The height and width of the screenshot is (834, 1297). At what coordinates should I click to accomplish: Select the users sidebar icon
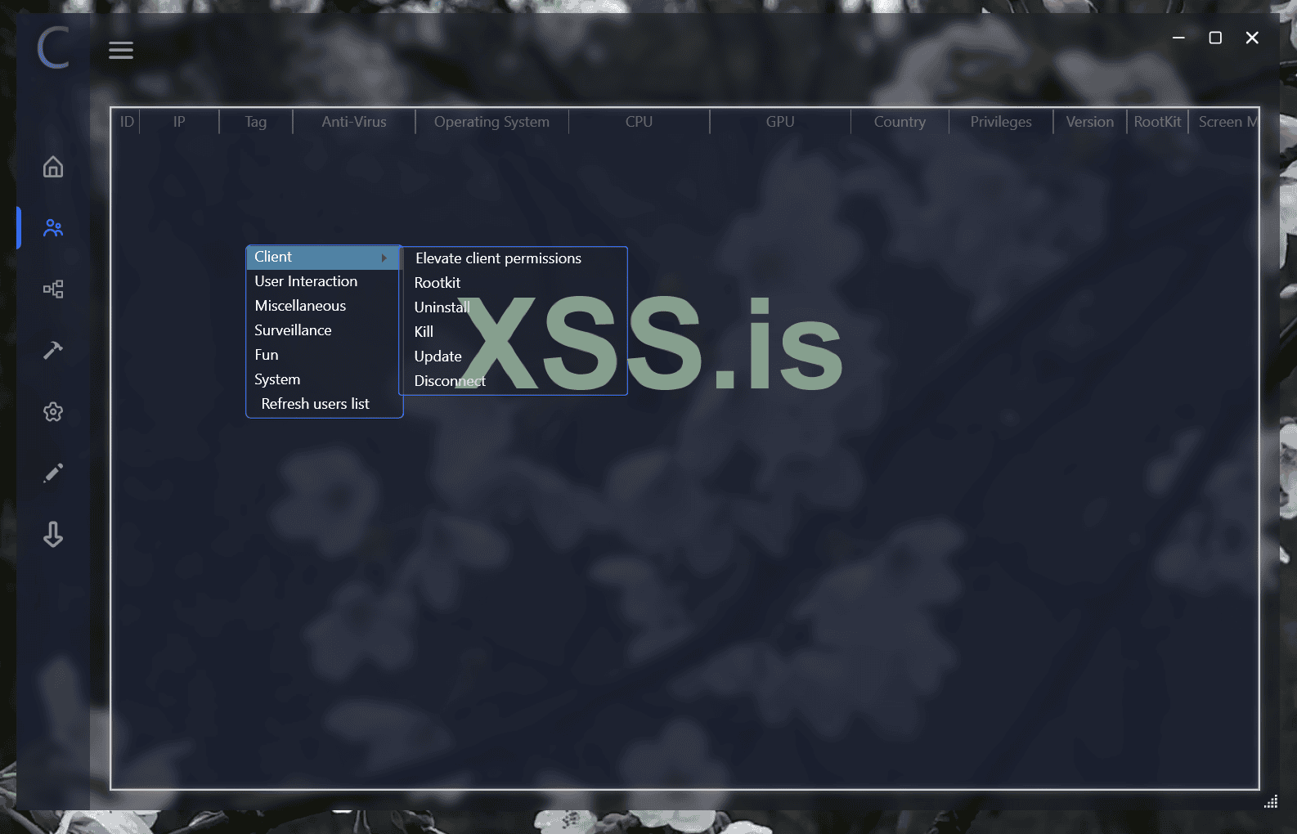tap(53, 228)
